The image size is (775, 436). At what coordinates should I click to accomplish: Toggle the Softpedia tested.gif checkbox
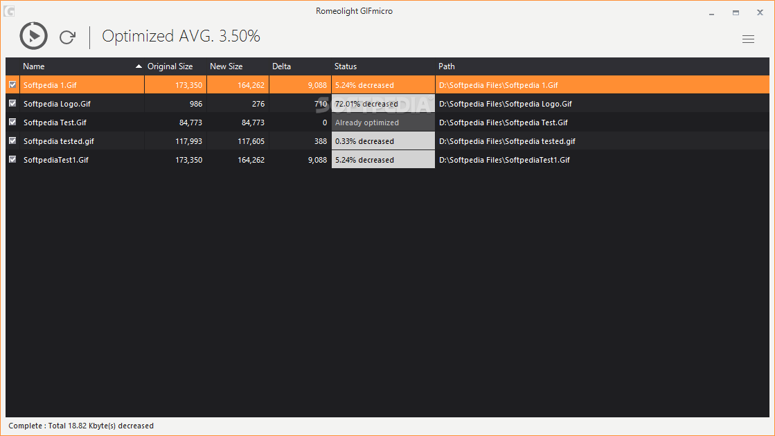(x=12, y=141)
